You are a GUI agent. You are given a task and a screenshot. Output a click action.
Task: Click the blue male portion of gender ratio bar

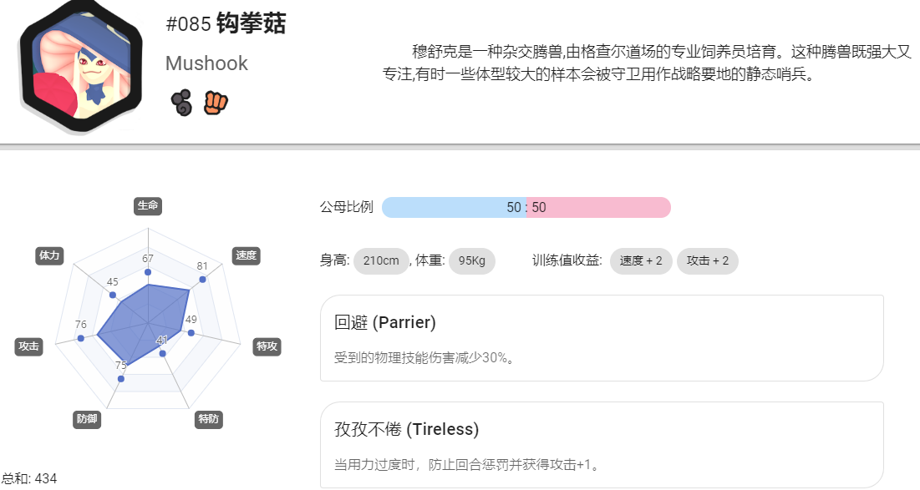pos(454,208)
